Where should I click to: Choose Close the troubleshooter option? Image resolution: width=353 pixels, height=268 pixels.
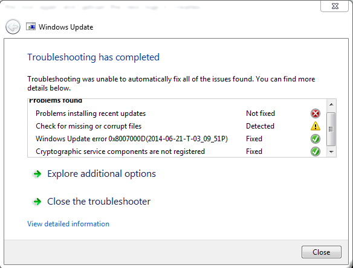pos(99,202)
